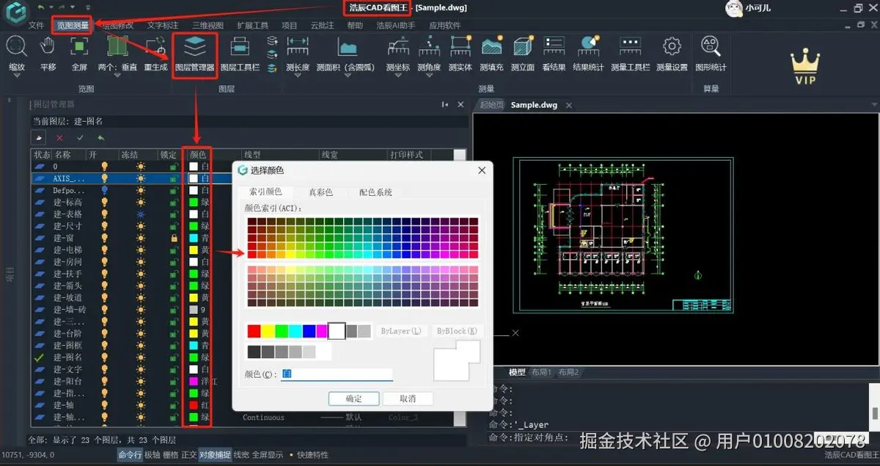Screen dimensions: 880x466
Task: Open the 浩辰AI助手 tab
Action: pos(396,25)
